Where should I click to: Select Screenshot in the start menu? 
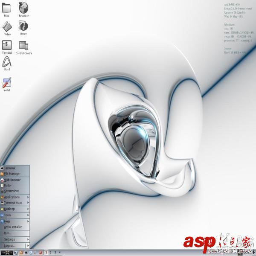coord(15,191)
